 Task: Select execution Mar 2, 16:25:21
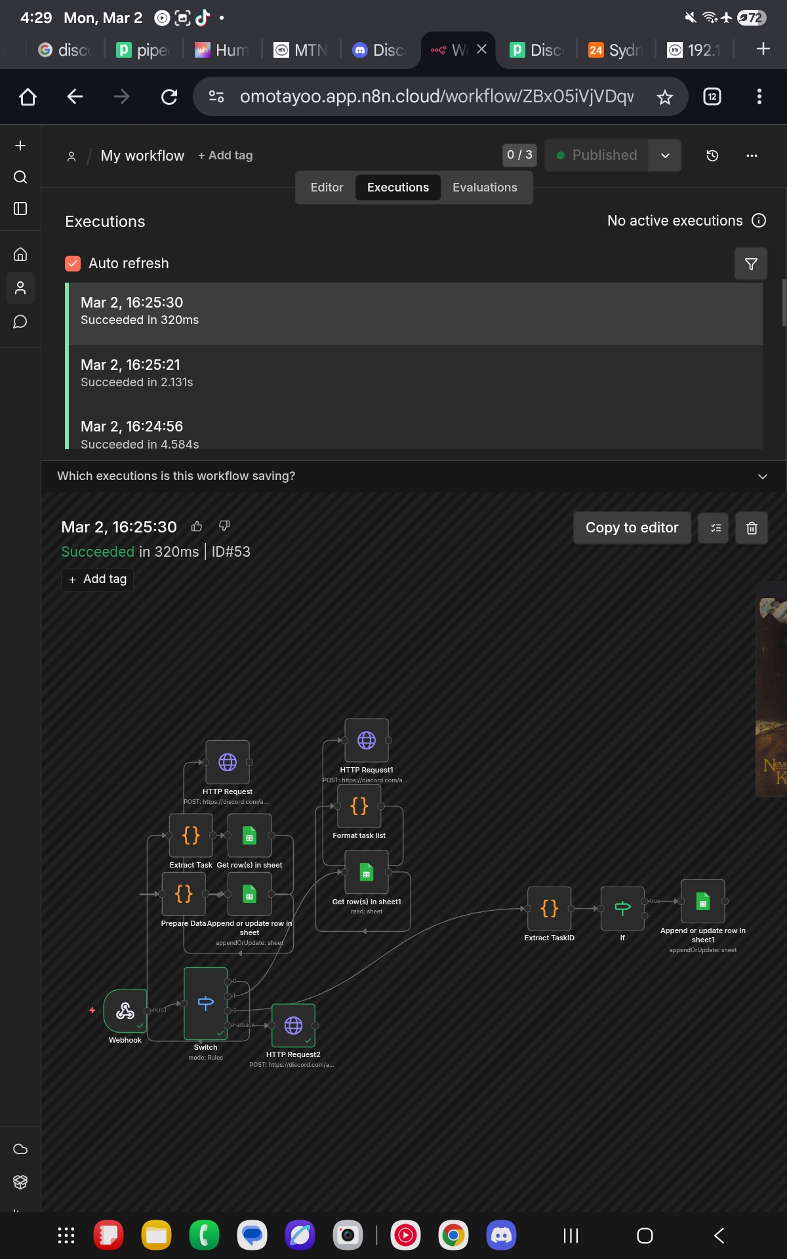414,376
